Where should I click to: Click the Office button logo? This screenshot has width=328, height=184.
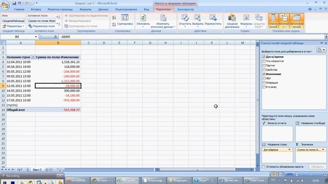pyautogui.click(x=5, y=6)
